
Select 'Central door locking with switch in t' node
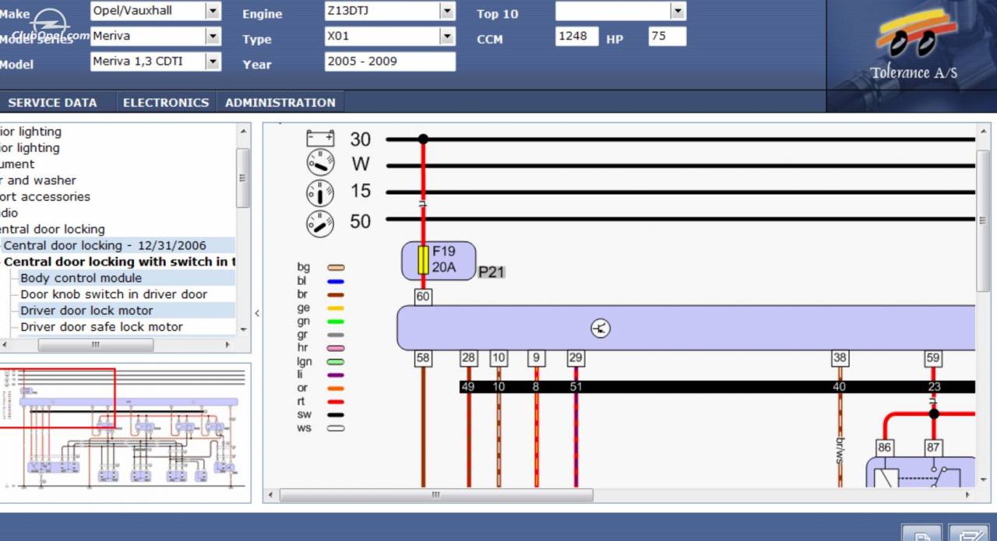coord(119,262)
